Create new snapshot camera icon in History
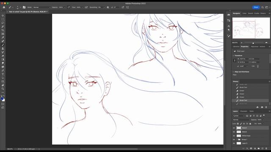 point(262,107)
